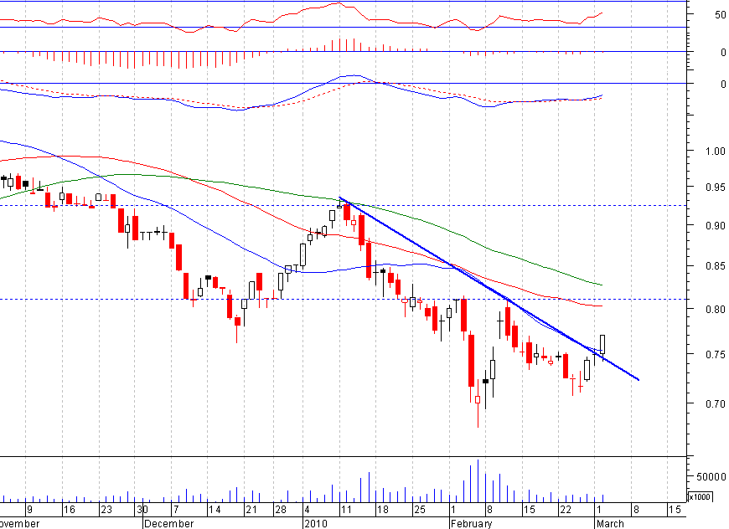The height and width of the screenshot is (529, 729).
Task: Click the date label 22 in February
Action: [566, 510]
